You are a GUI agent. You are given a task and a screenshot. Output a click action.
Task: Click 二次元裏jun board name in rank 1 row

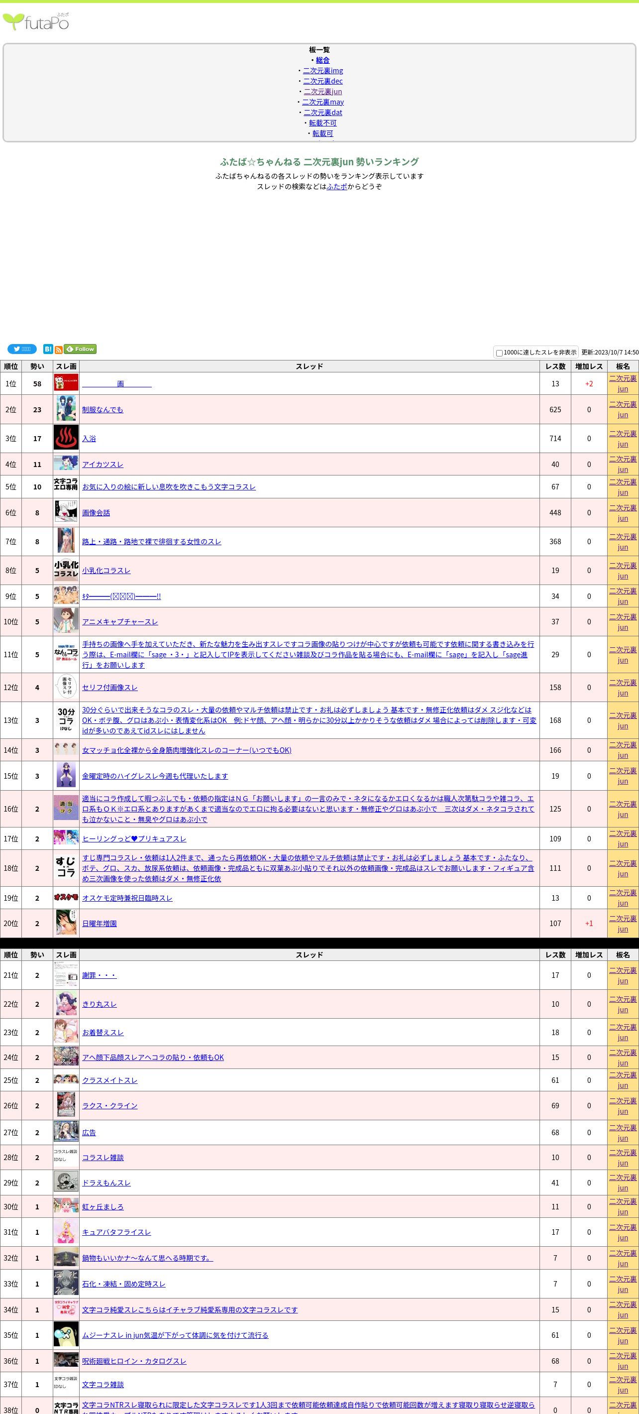623,383
